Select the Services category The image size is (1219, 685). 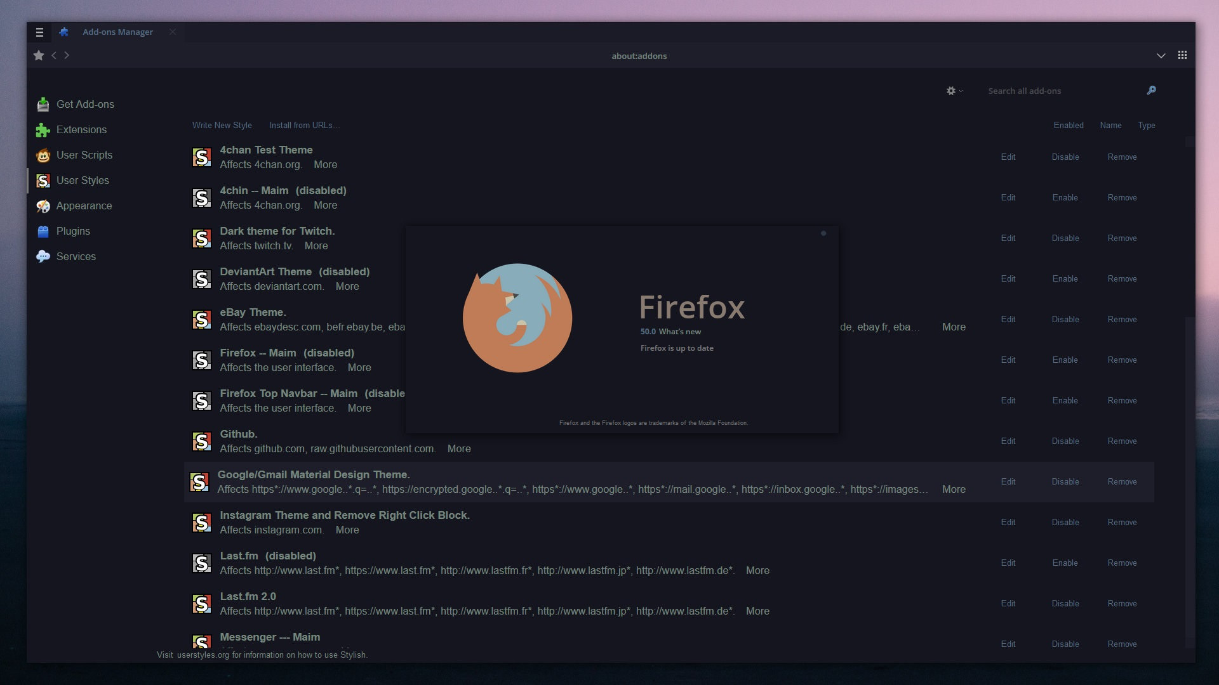point(76,256)
